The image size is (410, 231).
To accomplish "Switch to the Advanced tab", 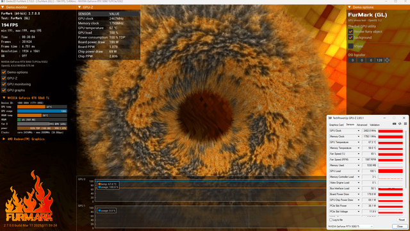I will click(362, 125).
